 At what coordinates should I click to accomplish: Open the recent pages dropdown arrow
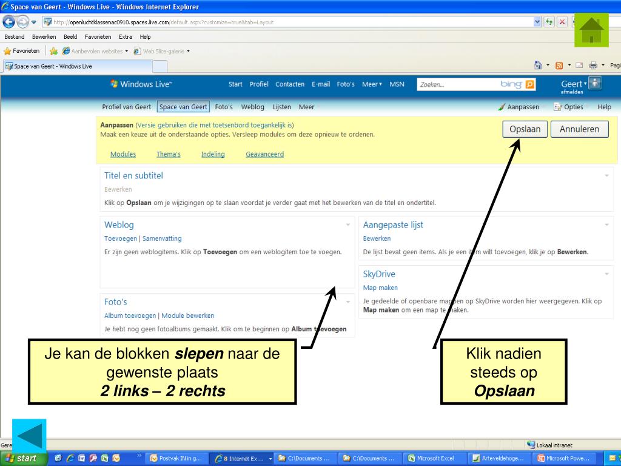click(x=34, y=22)
